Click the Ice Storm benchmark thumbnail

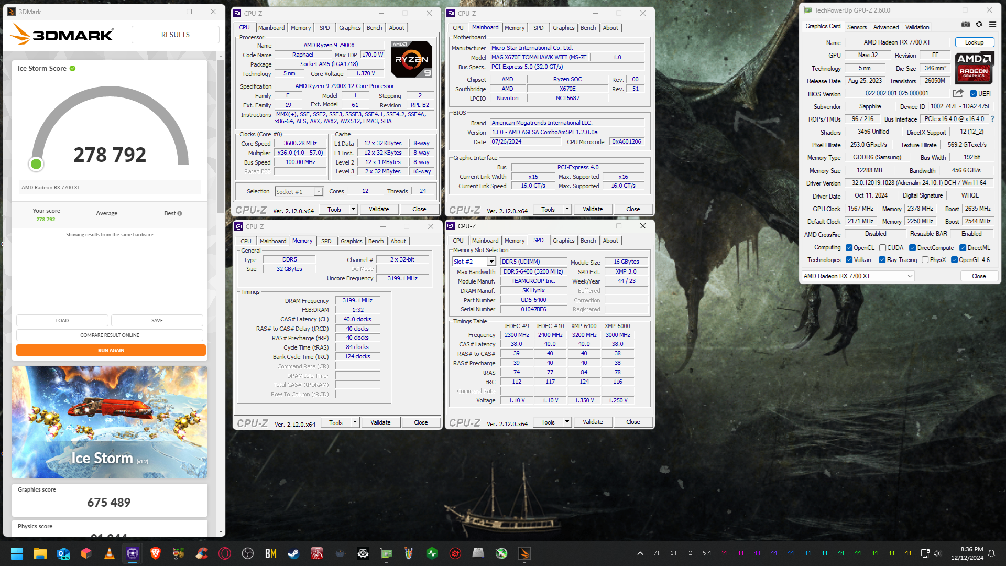[x=110, y=422]
